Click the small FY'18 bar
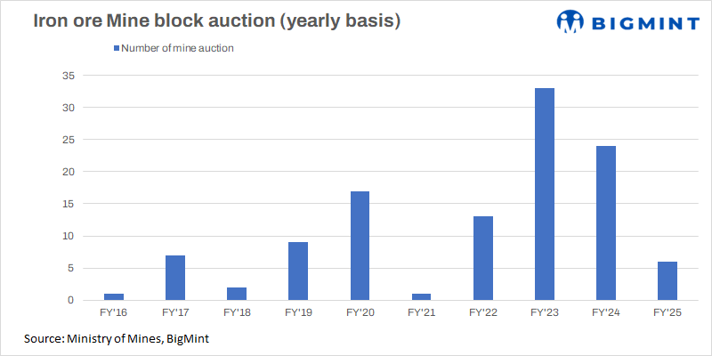Viewport: 712px width, 356px height. pyautogui.click(x=237, y=294)
